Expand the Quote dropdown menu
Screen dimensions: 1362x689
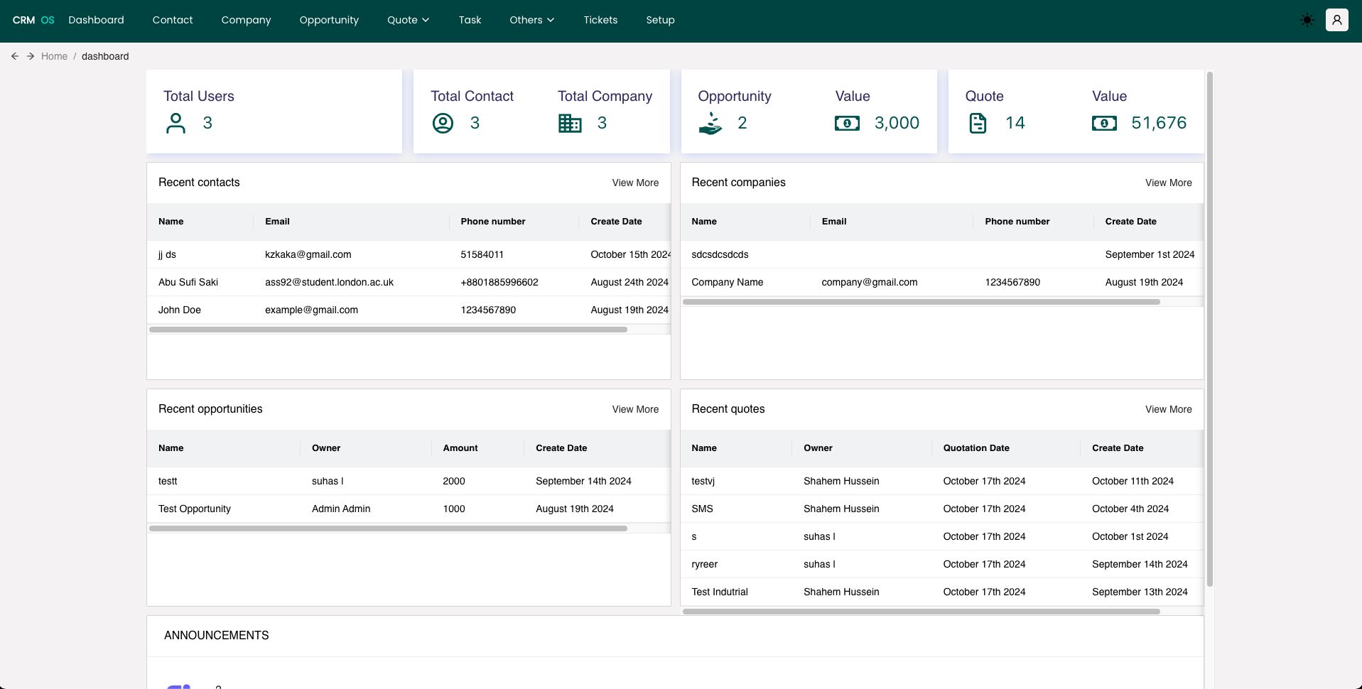[408, 20]
